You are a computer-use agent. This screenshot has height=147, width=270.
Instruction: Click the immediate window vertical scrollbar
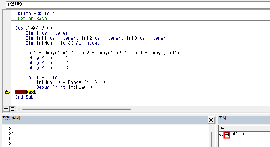(x=212, y=139)
